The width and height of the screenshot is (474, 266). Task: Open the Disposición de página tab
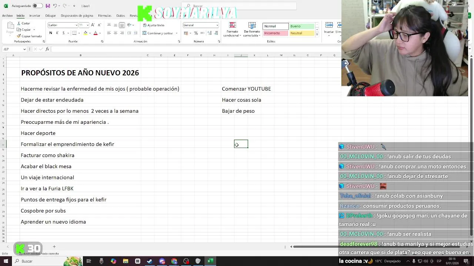[77, 16]
